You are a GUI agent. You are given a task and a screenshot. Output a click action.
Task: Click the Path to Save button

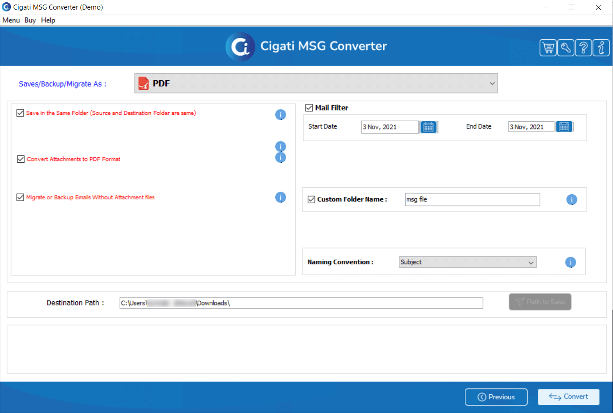click(x=540, y=302)
